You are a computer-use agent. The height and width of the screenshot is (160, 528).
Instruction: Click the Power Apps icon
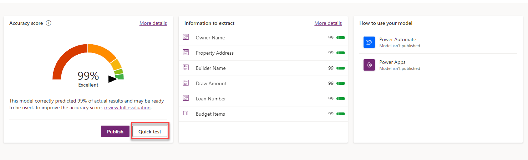point(369,65)
